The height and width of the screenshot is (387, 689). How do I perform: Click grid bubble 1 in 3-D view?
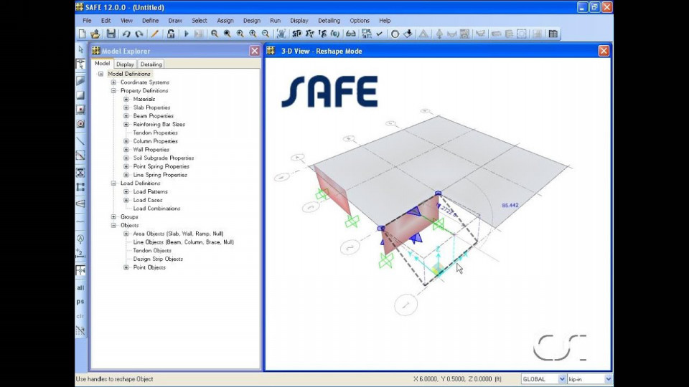(x=406, y=305)
